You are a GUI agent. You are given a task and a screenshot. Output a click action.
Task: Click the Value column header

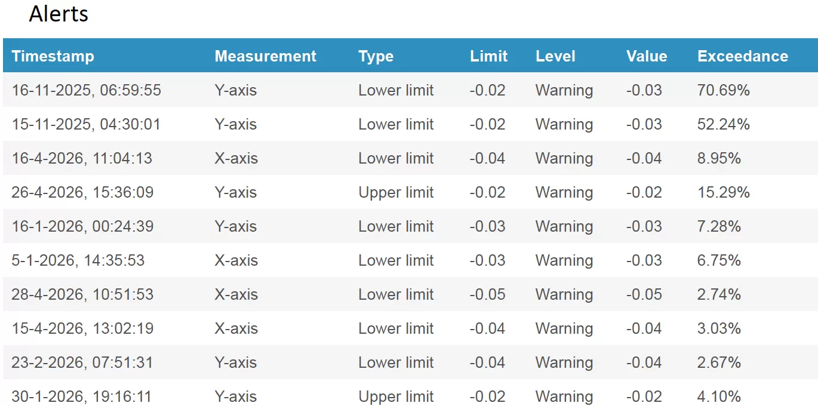point(647,56)
